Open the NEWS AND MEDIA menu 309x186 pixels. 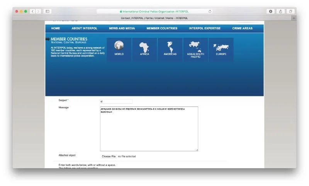coord(122,28)
